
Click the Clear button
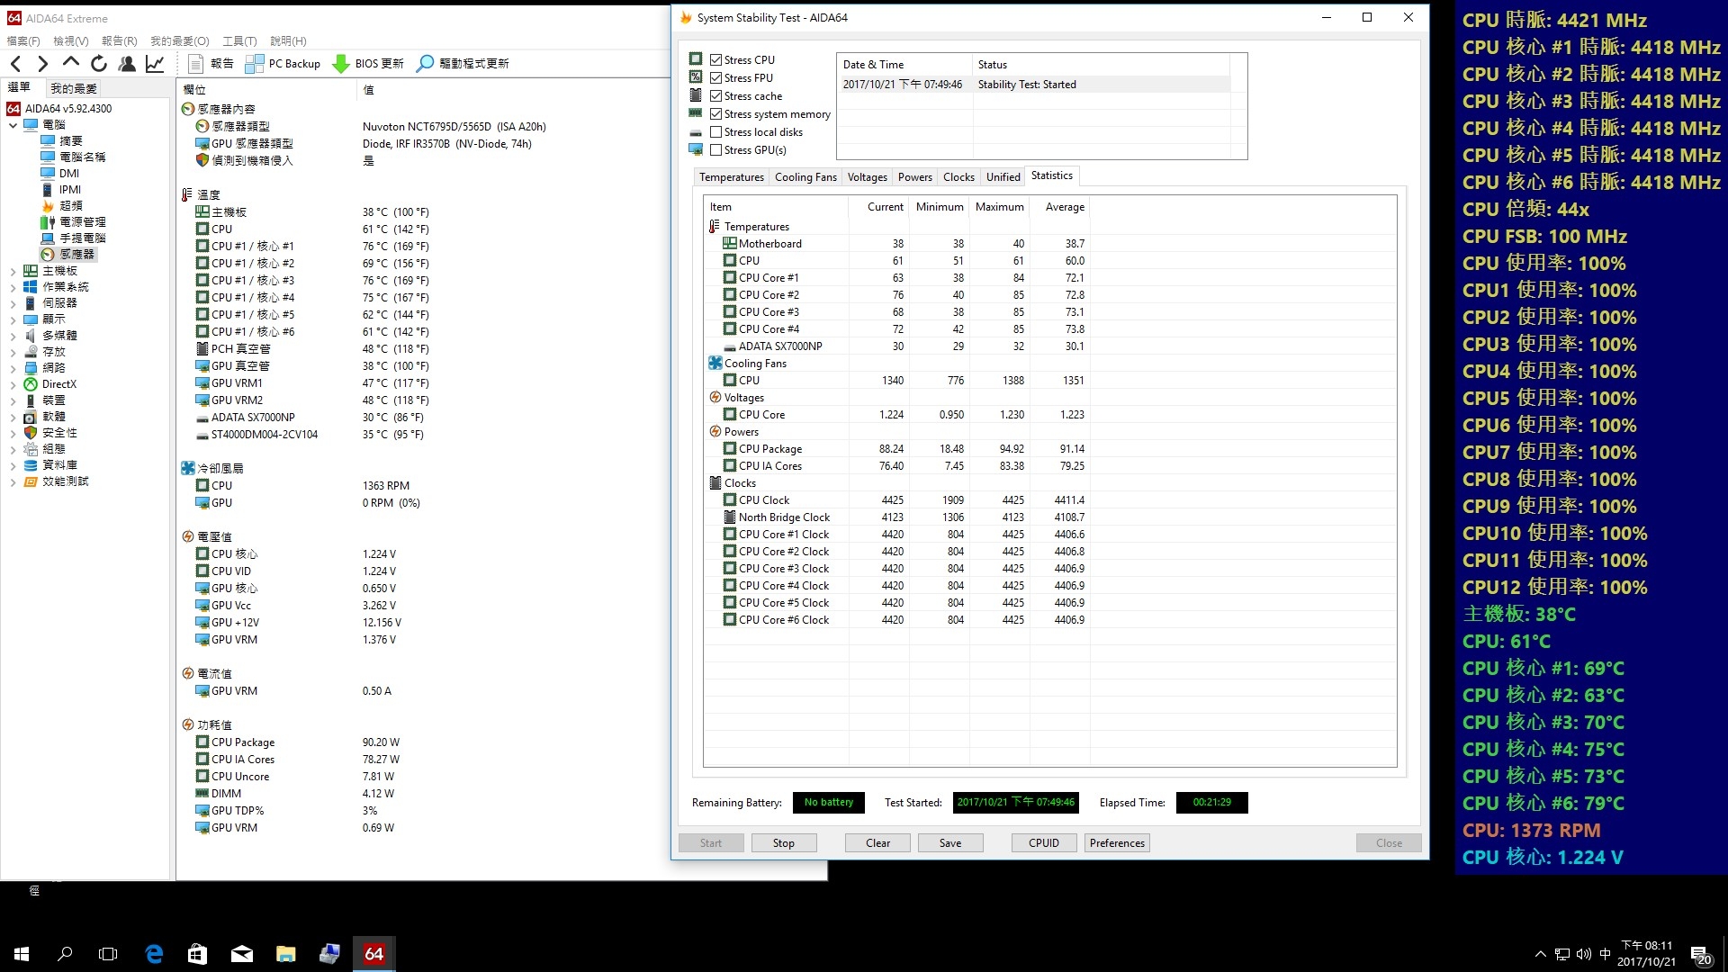tap(877, 843)
